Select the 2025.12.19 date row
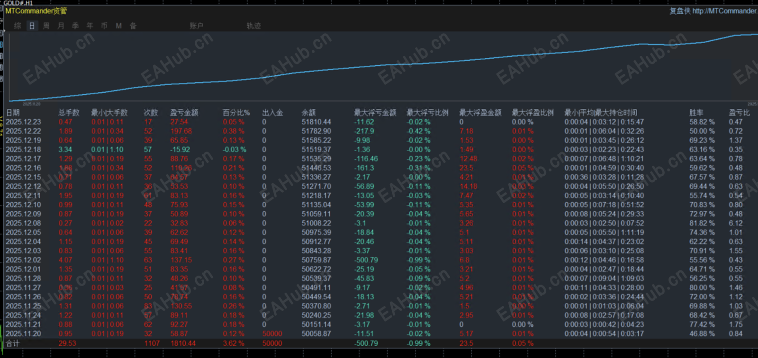 coord(23,140)
